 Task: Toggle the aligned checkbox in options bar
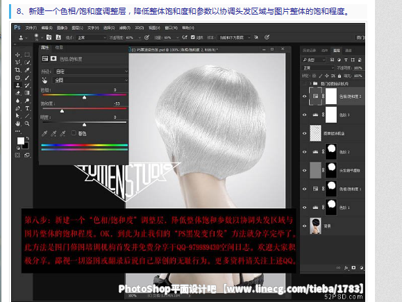tap(193, 37)
